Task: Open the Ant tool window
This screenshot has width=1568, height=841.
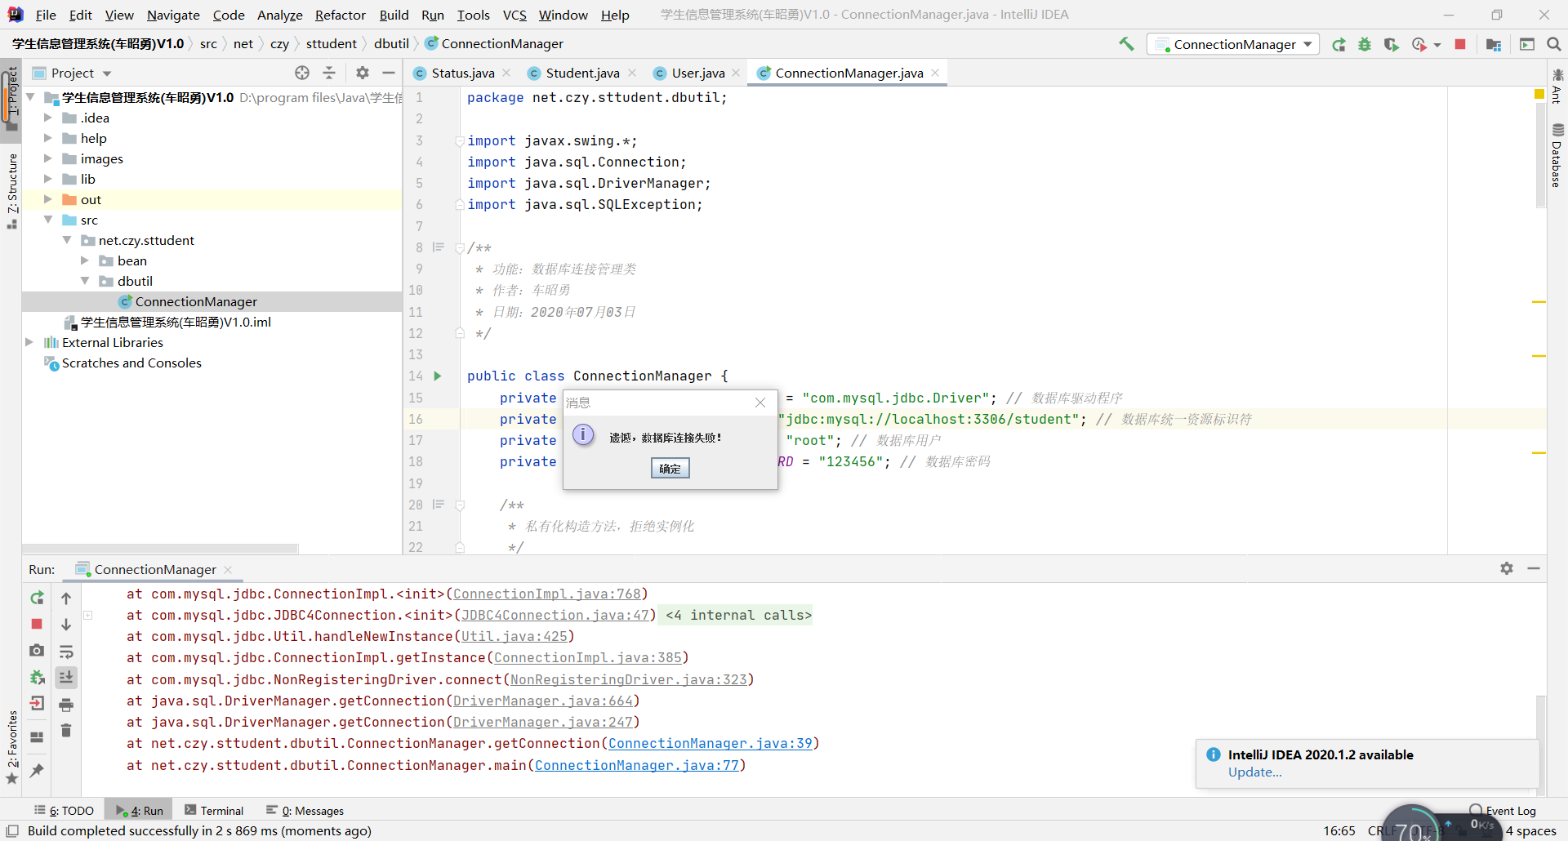Action: [1557, 87]
